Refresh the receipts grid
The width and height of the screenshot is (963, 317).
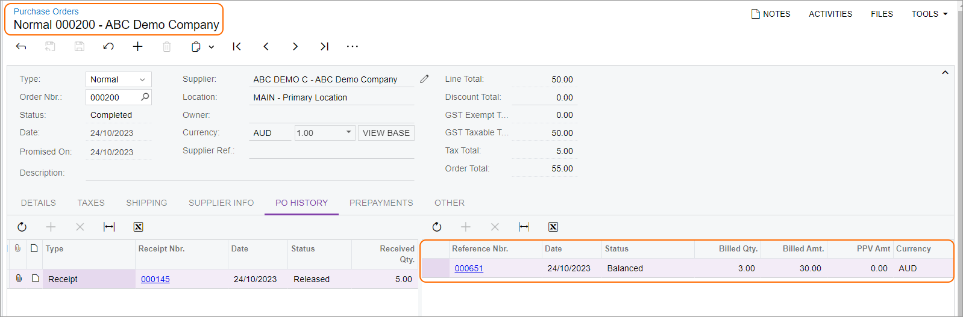coord(22,227)
